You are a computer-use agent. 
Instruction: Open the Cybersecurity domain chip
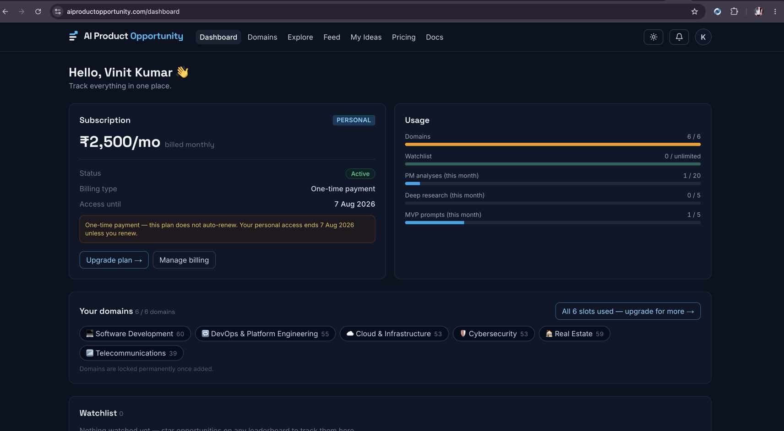pos(494,334)
